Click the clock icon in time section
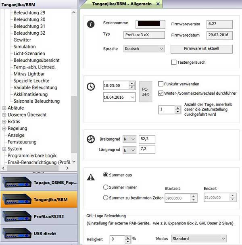Image resolution: width=242 pixels, height=245 pixels. click(91, 87)
